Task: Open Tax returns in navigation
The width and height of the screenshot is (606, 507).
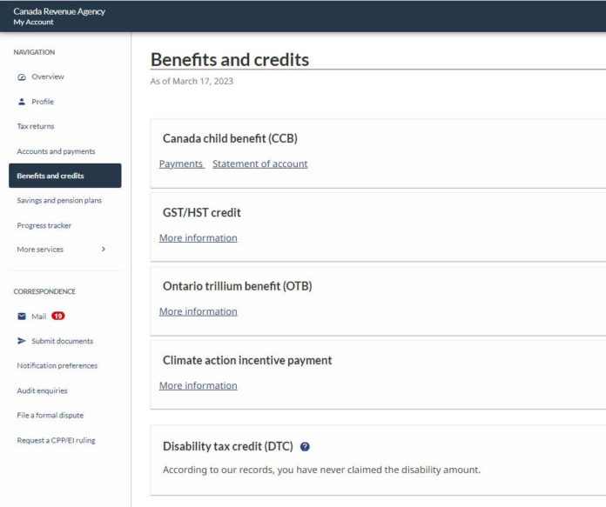Action: pos(36,126)
